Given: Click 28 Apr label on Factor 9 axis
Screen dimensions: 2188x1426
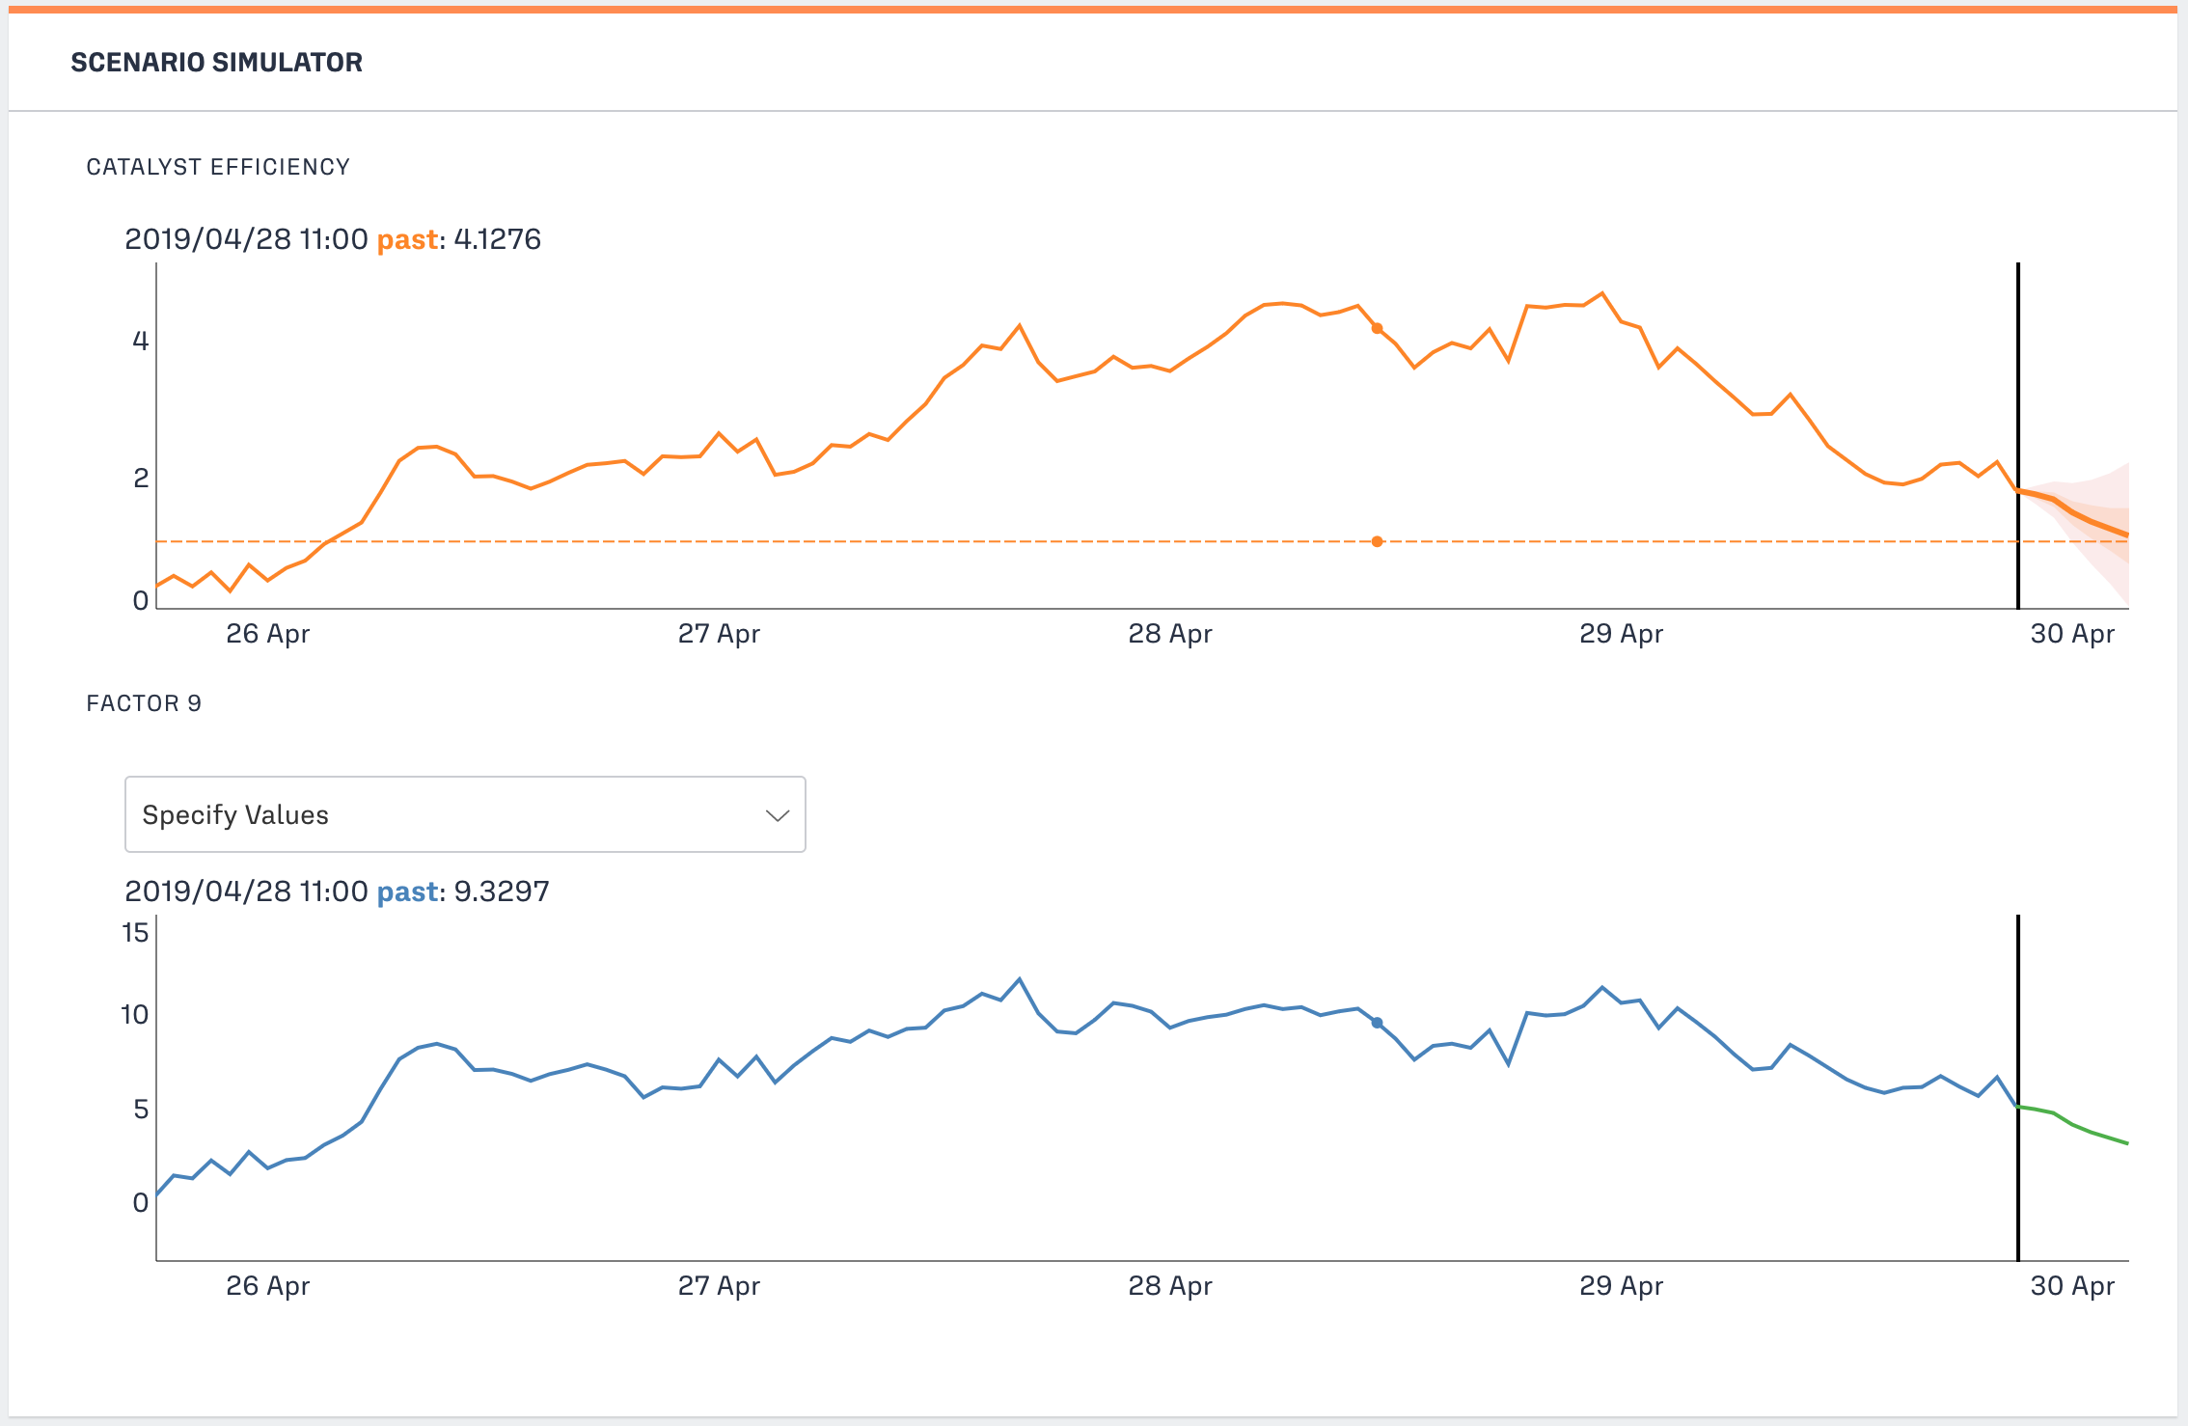Looking at the screenshot, I should coord(1169,1286).
